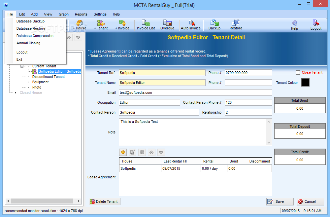Click the + Invoice toolbar icon
The height and width of the screenshot is (217, 330).
(x=122, y=25)
